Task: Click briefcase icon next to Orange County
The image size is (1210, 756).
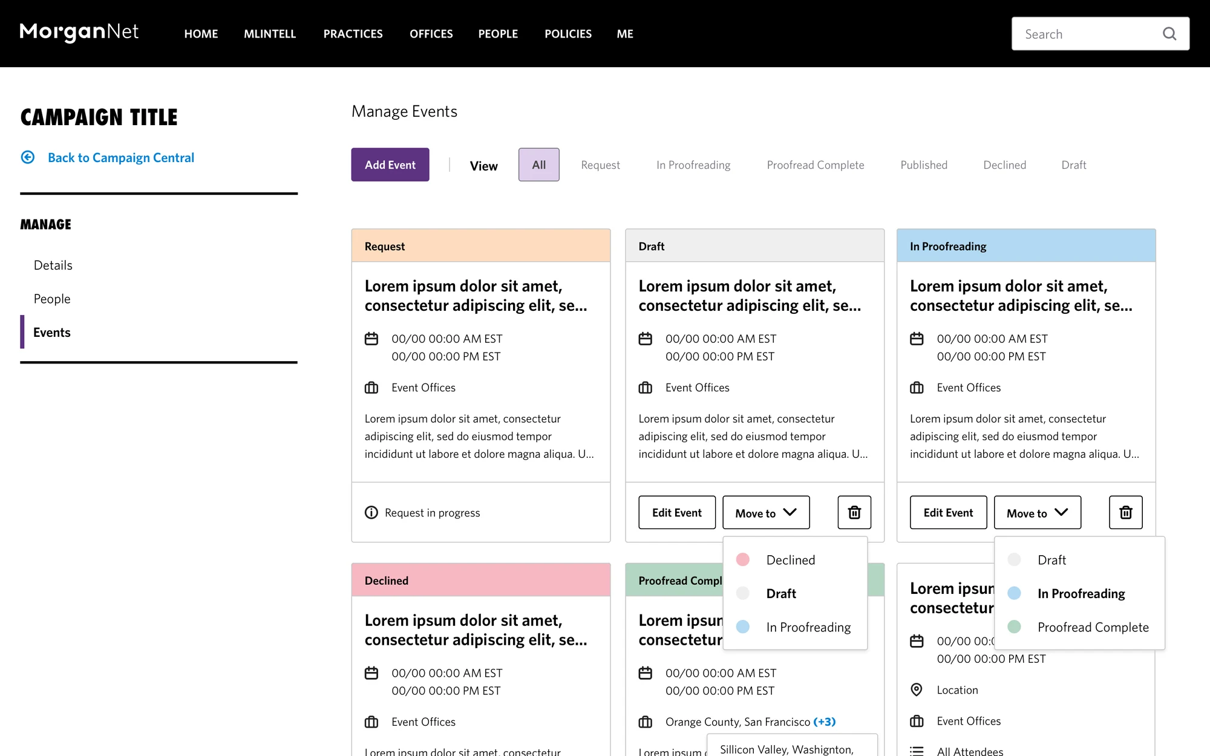Action: coord(646,722)
